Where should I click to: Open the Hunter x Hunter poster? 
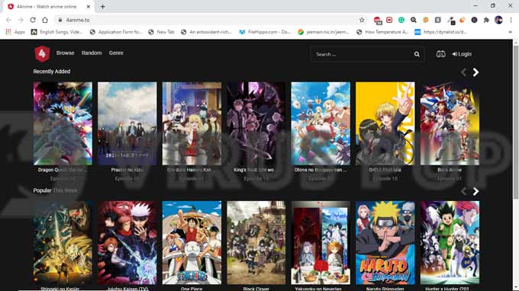tap(450, 243)
